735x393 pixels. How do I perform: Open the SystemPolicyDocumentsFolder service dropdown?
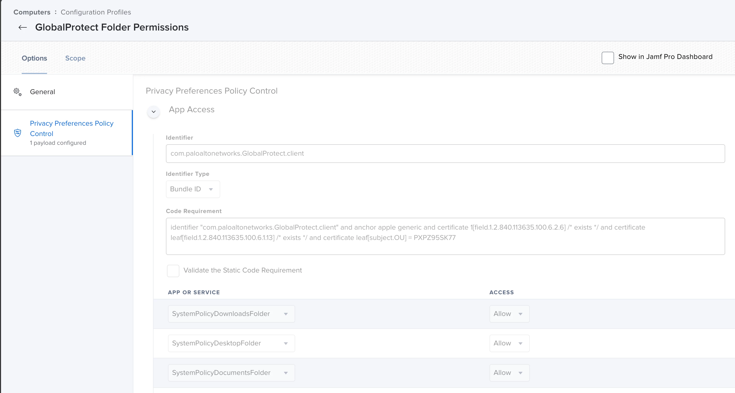pyautogui.click(x=231, y=373)
